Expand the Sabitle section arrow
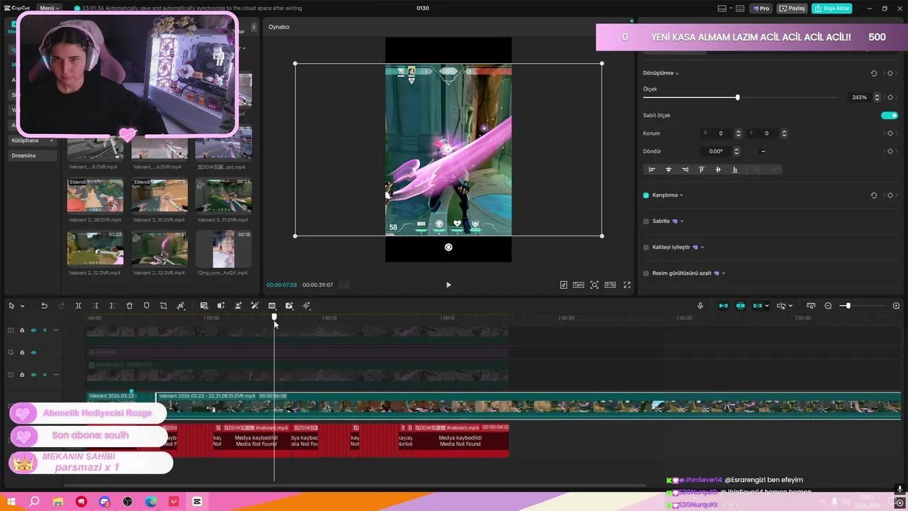Image resolution: width=908 pixels, height=511 pixels. tap(682, 221)
